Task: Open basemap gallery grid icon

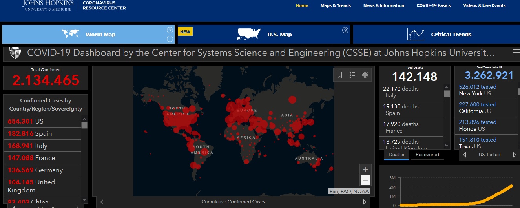Action: [365, 75]
